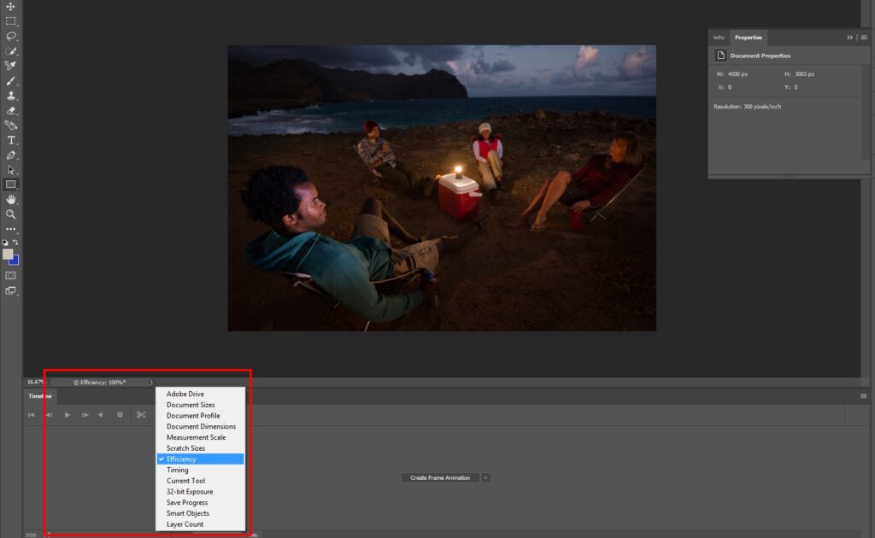Select the Lasso tool
Image resolution: width=875 pixels, height=538 pixels.
10,36
